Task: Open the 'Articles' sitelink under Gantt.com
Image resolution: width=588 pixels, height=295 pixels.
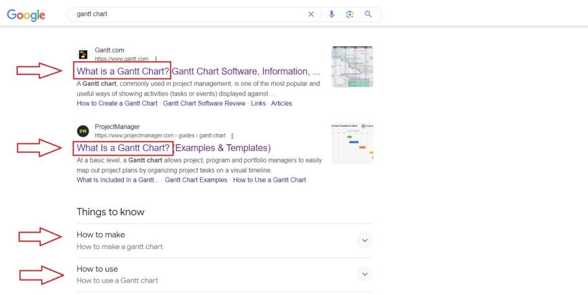Action: pyautogui.click(x=281, y=103)
